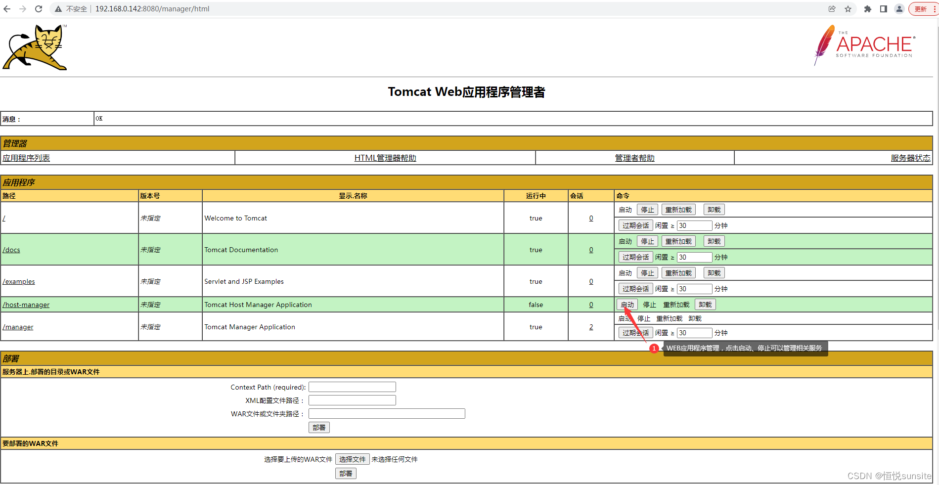Open the 管理者帮助 link
The width and height of the screenshot is (939, 485).
634,158
